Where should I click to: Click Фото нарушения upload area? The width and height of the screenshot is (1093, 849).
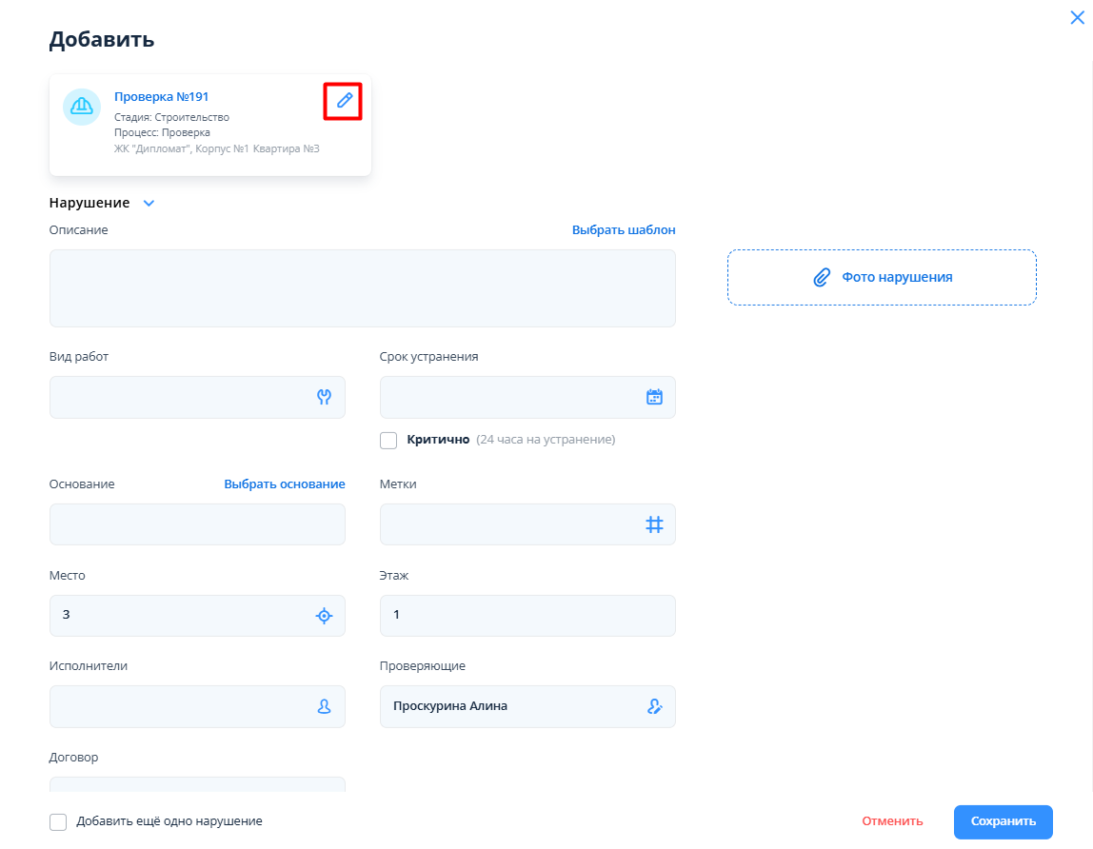882,277
